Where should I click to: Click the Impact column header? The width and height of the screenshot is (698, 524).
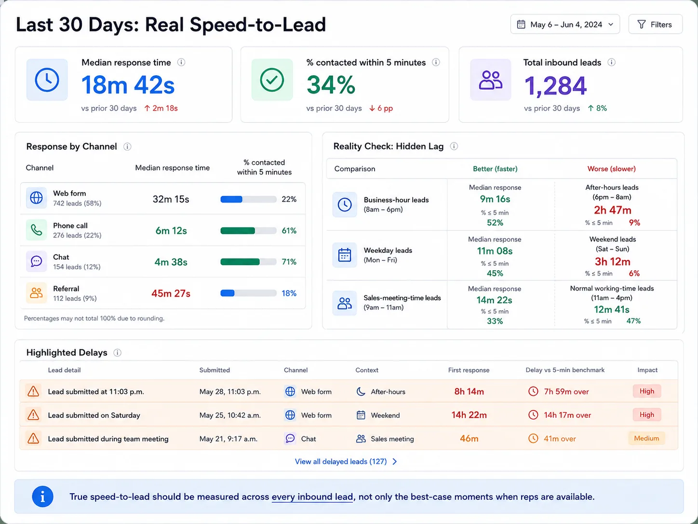[647, 370]
